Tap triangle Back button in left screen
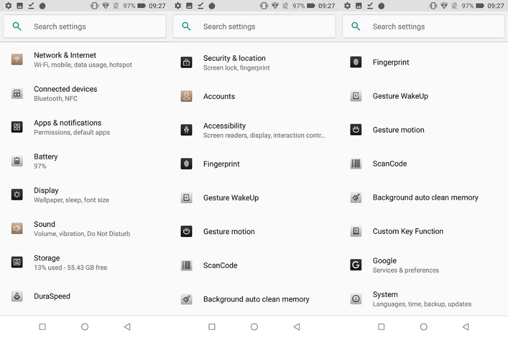Image resolution: width=508 pixels, height=338 pixels. coord(128,327)
